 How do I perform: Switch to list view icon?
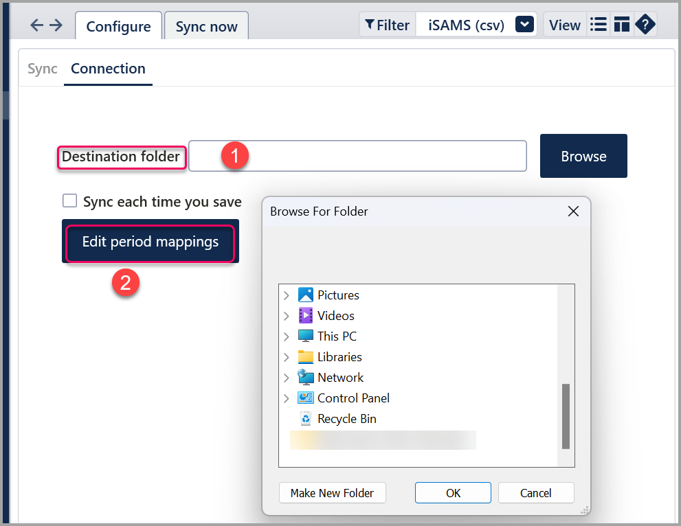tap(598, 25)
